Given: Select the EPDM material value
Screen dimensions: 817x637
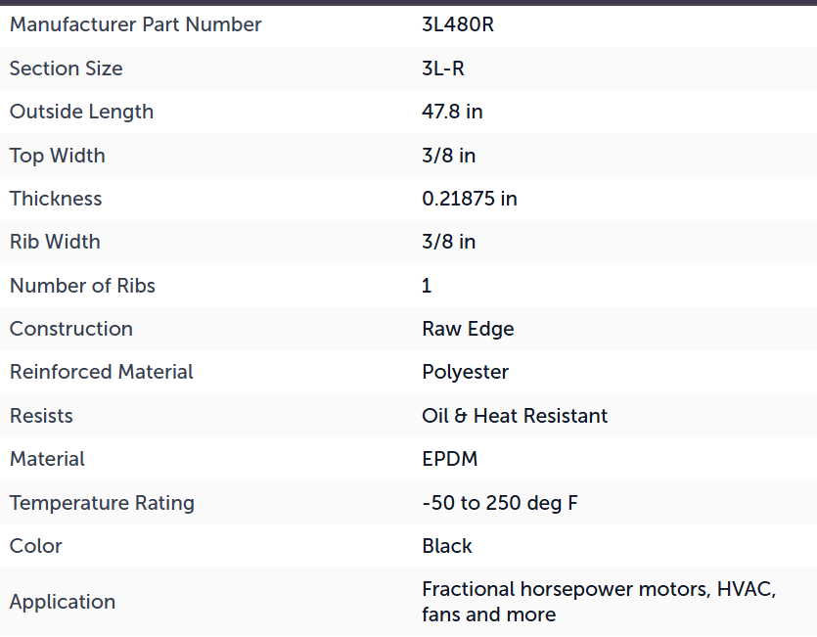Looking at the screenshot, I should click(450, 459).
